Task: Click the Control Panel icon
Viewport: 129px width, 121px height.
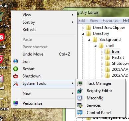Action: coord(80,113)
